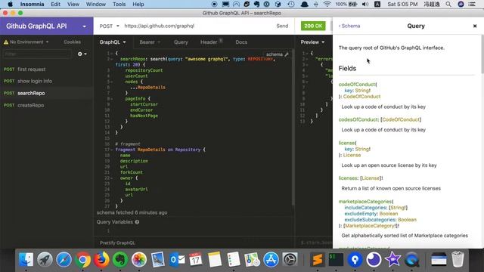Launch Google Chrome from the dock

[82, 259]
